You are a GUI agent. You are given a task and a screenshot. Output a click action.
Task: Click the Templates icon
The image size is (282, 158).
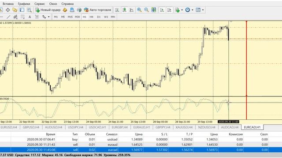click(x=198, y=10)
